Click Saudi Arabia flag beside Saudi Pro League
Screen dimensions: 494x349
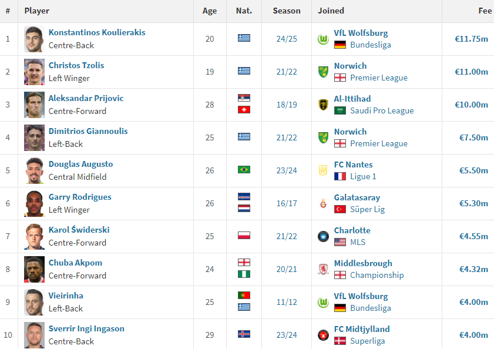pyautogui.click(x=340, y=110)
